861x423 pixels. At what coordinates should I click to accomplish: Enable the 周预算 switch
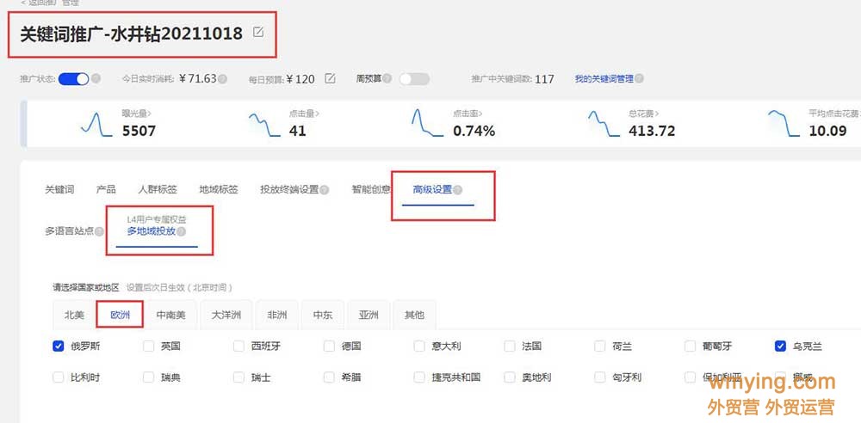coord(414,79)
